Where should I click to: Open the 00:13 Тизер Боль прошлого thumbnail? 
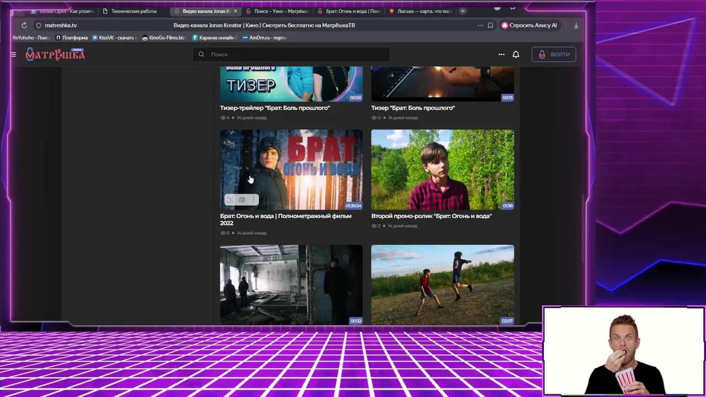pyautogui.click(x=442, y=84)
